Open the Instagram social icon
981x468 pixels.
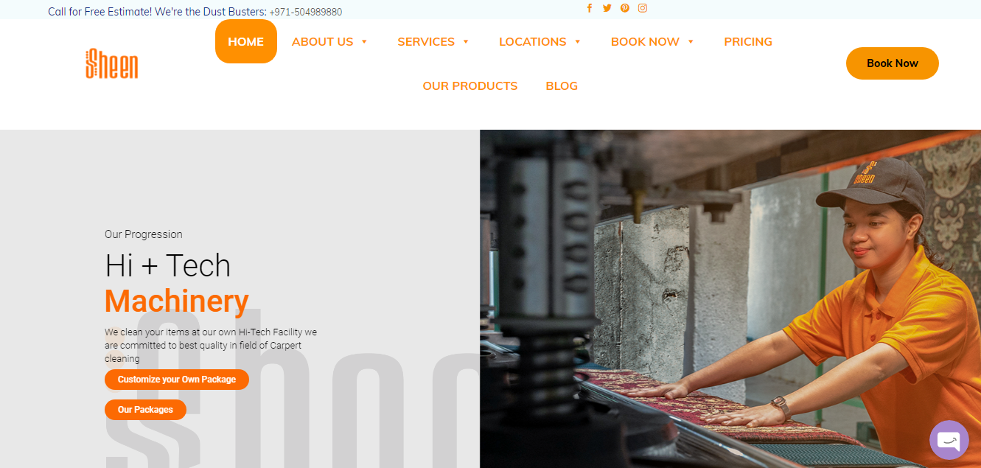click(643, 8)
